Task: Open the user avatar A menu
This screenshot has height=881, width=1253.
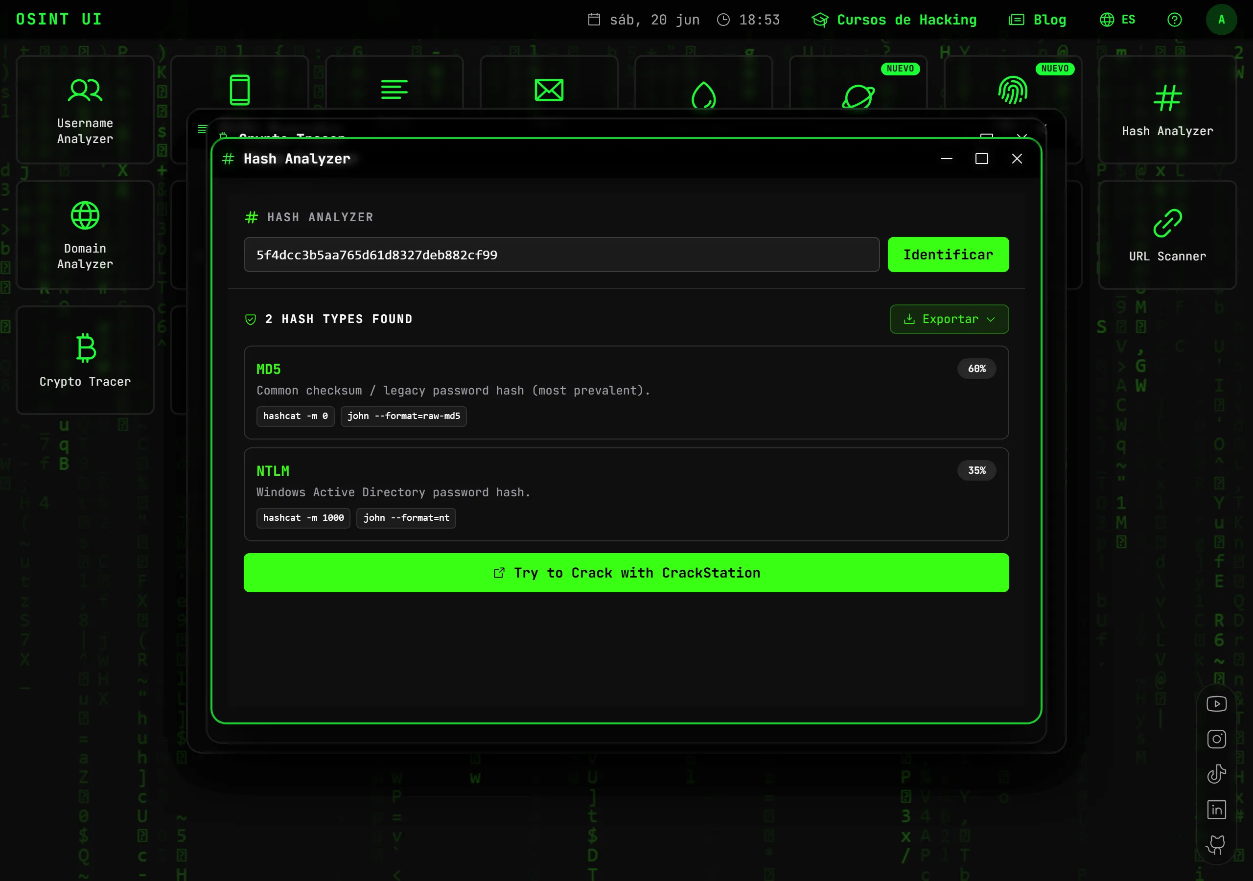Action: click(x=1221, y=20)
